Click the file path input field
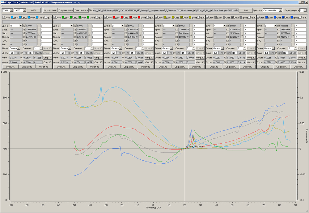Viewport: 309px width, 213px height. [x=165, y=10]
